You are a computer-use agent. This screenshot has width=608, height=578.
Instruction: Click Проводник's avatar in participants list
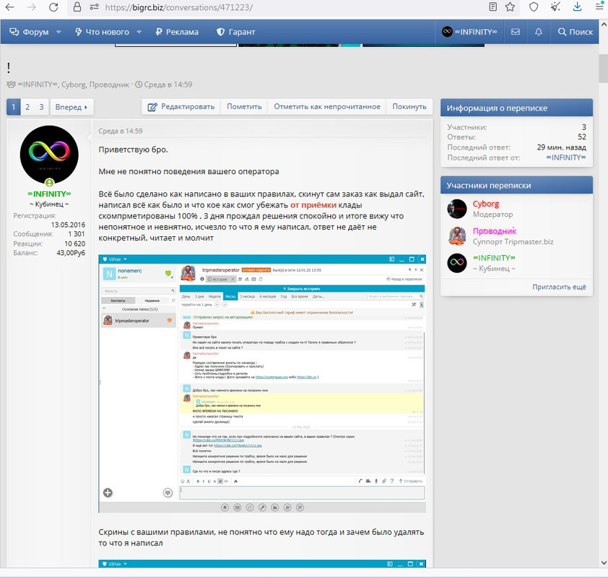click(x=457, y=236)
